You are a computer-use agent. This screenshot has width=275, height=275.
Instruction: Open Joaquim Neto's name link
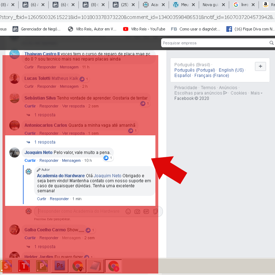tap(38, 153)
